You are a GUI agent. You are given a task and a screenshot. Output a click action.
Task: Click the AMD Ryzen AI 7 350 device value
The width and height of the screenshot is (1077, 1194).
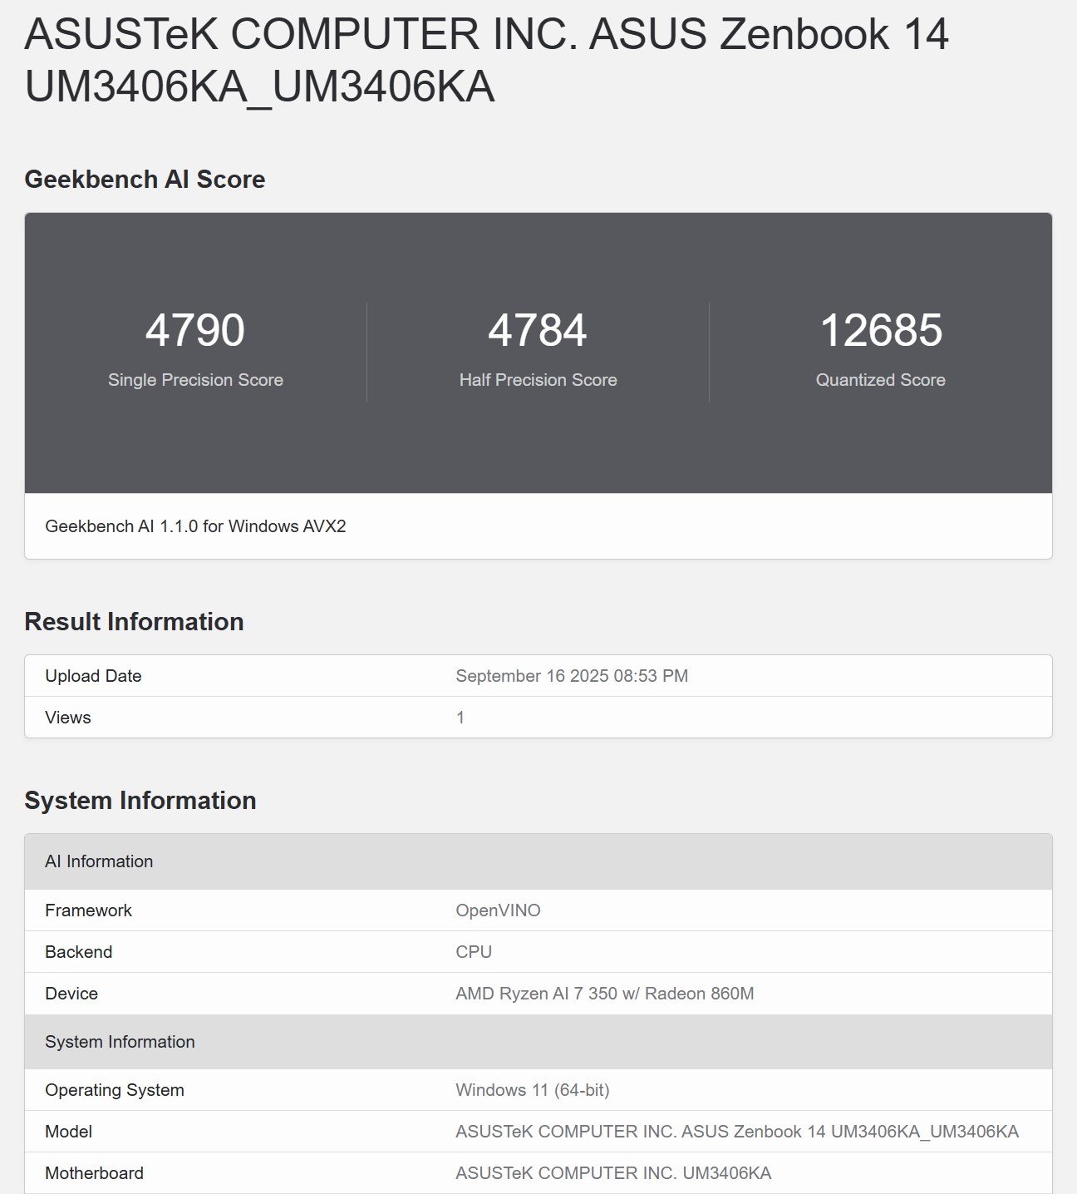tap(604, 994)
